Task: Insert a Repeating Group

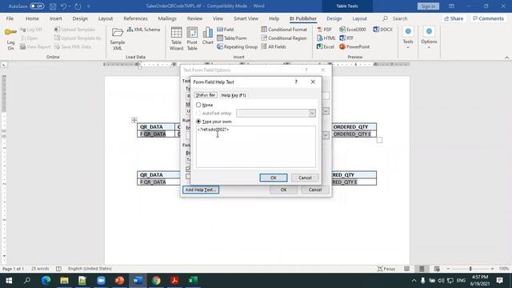Action: pos(237,46)
